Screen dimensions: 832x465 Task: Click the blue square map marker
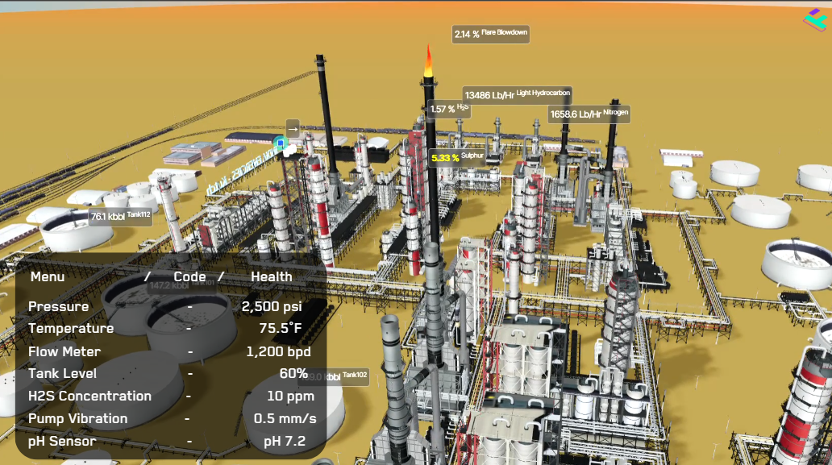[x=281, y=143]
